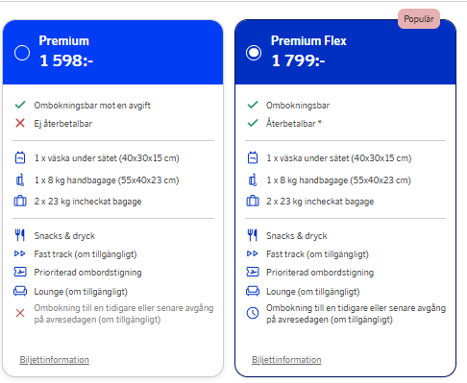Image resolution: width=467 pixels, height=383 pixels.
Task: Click Ombokningsbar mot en avgift text
Action: click(x=92, y=106)
